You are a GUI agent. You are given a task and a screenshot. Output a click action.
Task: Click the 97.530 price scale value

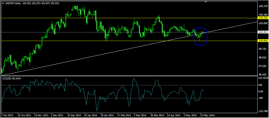263,66
